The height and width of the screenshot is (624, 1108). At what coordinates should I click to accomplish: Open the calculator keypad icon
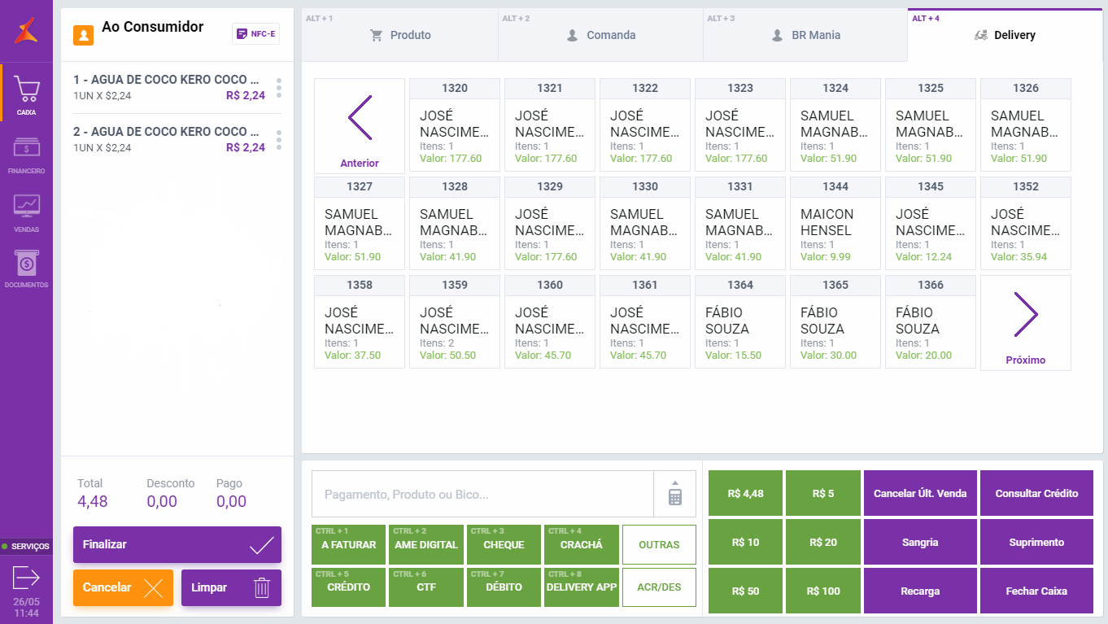[674, 494]
